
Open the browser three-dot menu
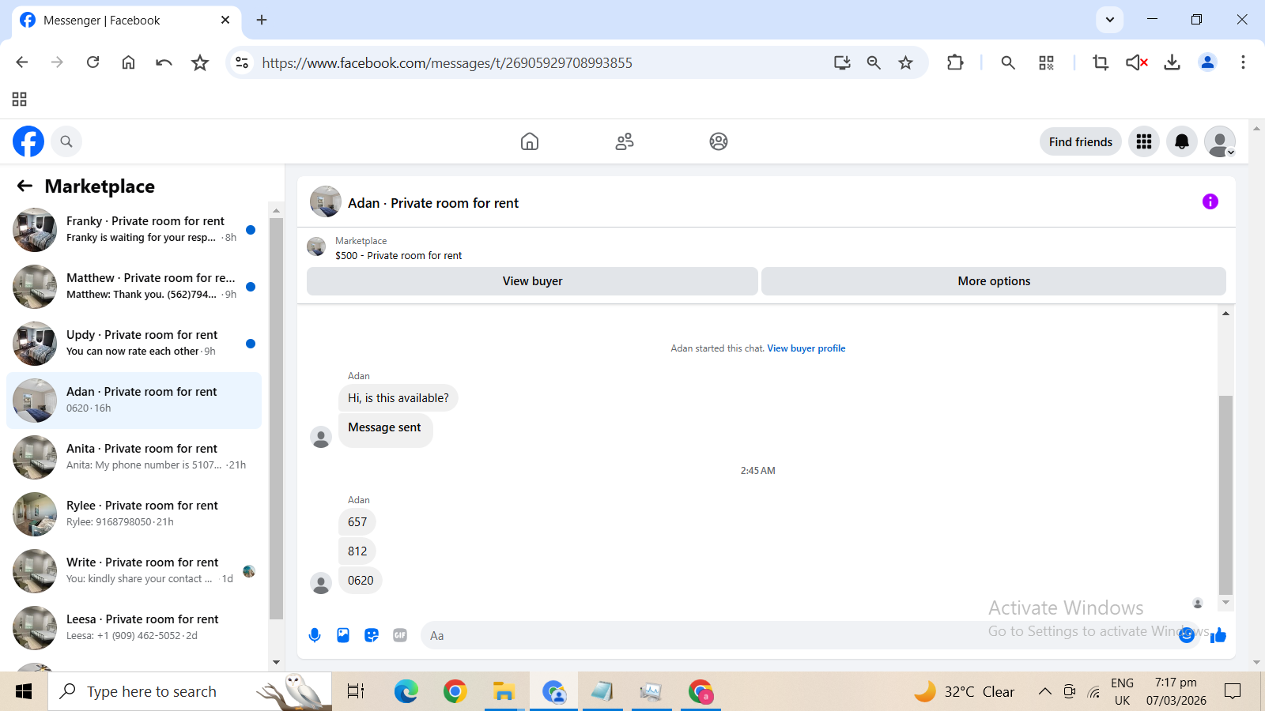(1243, 62)
